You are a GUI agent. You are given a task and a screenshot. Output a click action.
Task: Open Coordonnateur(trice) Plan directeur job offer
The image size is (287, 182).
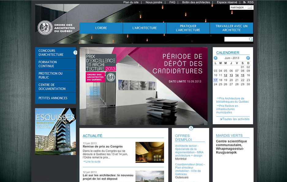[190, 169]
